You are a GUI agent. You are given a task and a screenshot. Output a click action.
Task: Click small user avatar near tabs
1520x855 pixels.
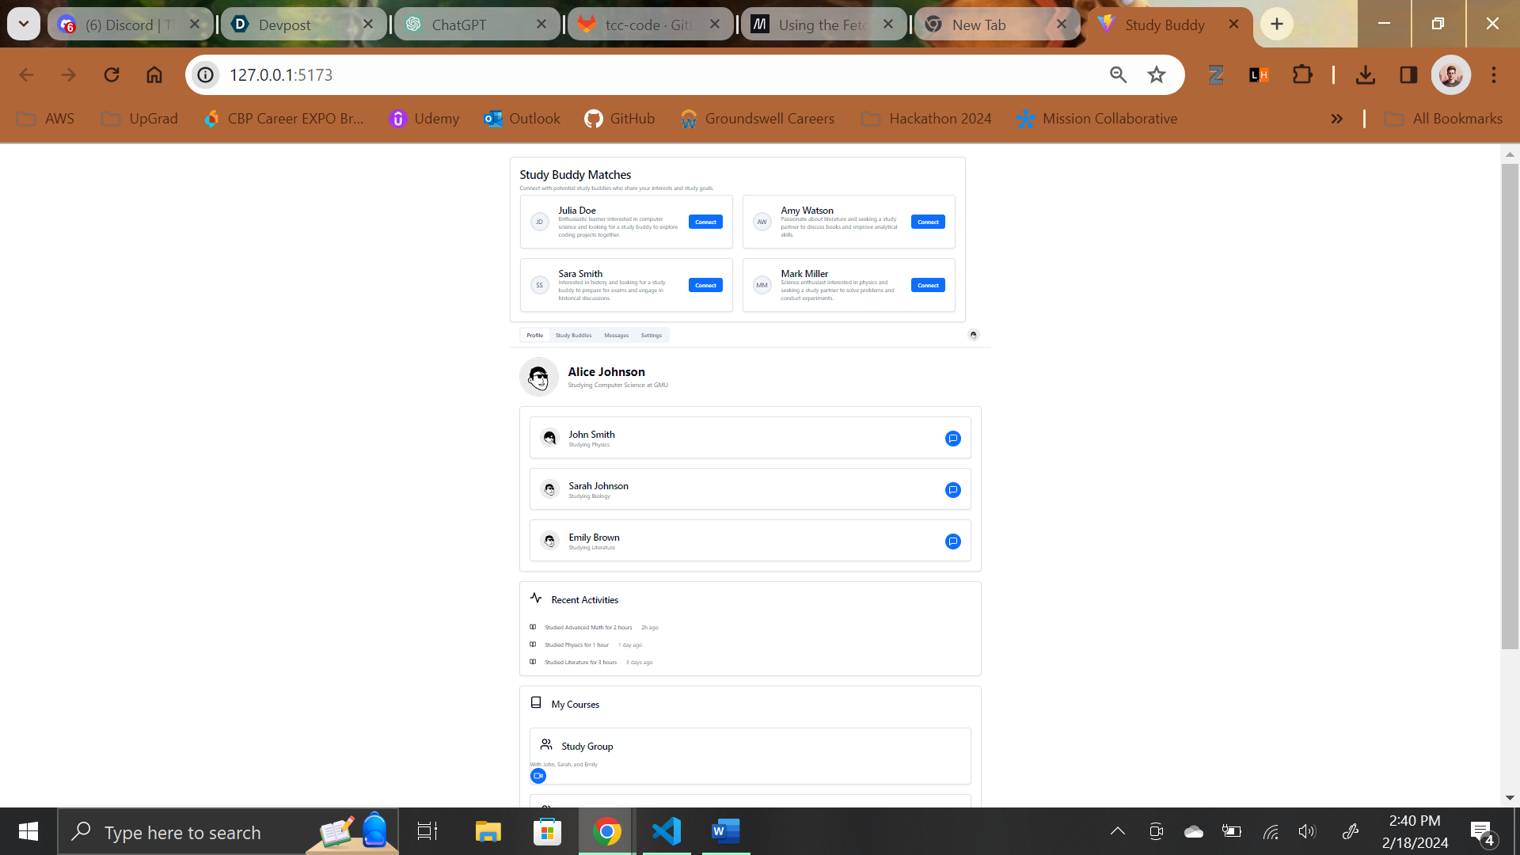tap(973, 335)
